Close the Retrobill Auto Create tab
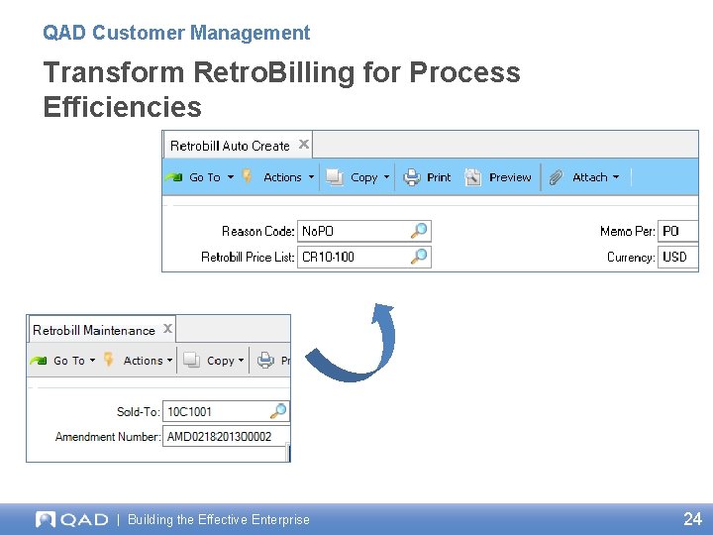The image size is (713, 535). pyautogui.click(x=304, y=145)
